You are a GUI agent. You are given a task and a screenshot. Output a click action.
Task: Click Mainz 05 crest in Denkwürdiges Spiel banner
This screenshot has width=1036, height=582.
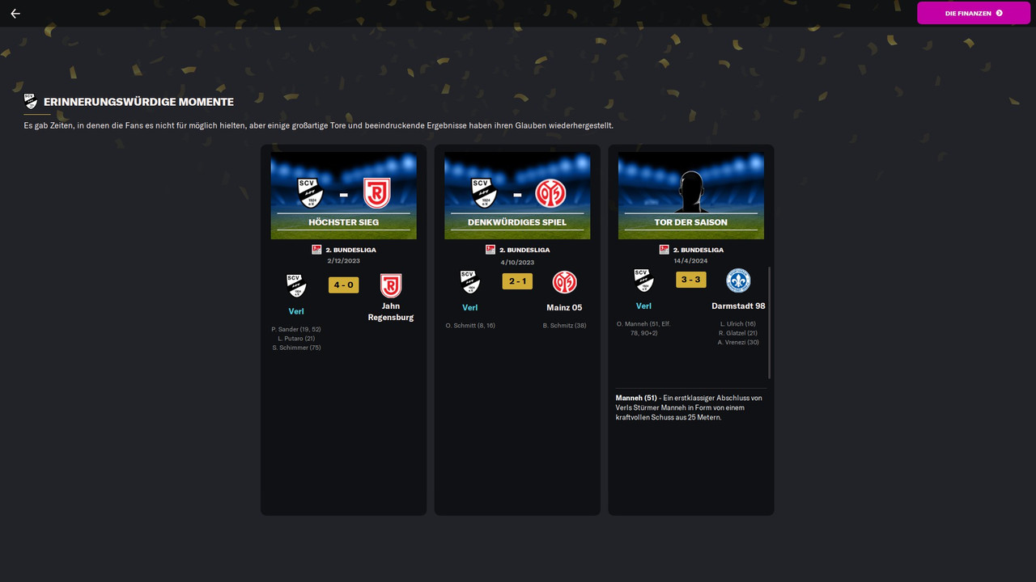pos(550,194)
